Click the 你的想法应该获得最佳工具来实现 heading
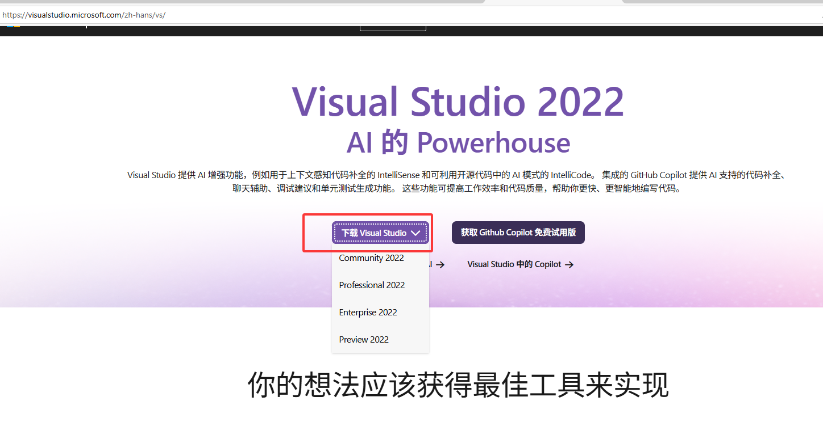Image resolution: width=823 pixels, height=422 pixels. pyautogui.click(x=458, y=385)
